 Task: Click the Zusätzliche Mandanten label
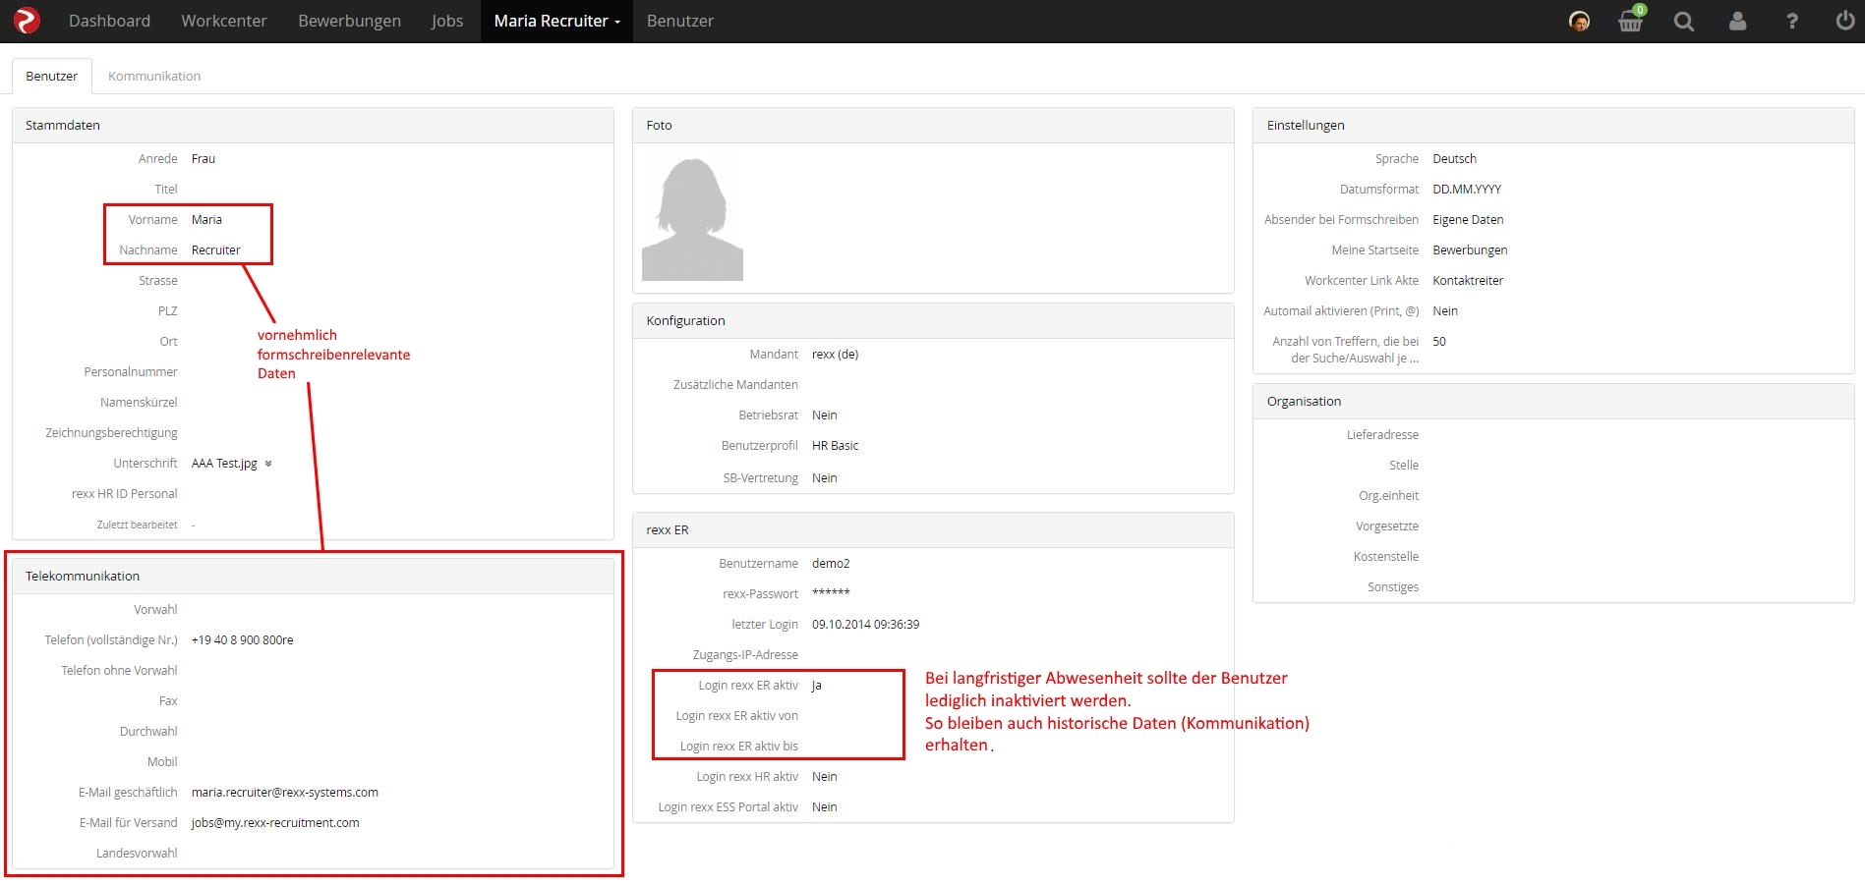coord(735,384)
